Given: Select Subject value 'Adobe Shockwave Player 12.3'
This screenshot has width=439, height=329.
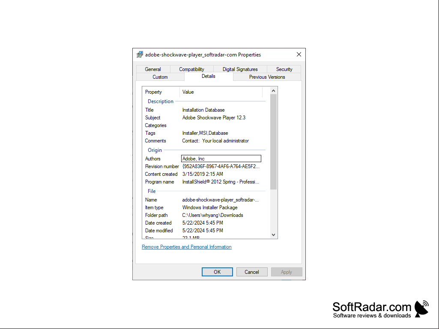Looking at the screenshot, I should coord(214,118).
